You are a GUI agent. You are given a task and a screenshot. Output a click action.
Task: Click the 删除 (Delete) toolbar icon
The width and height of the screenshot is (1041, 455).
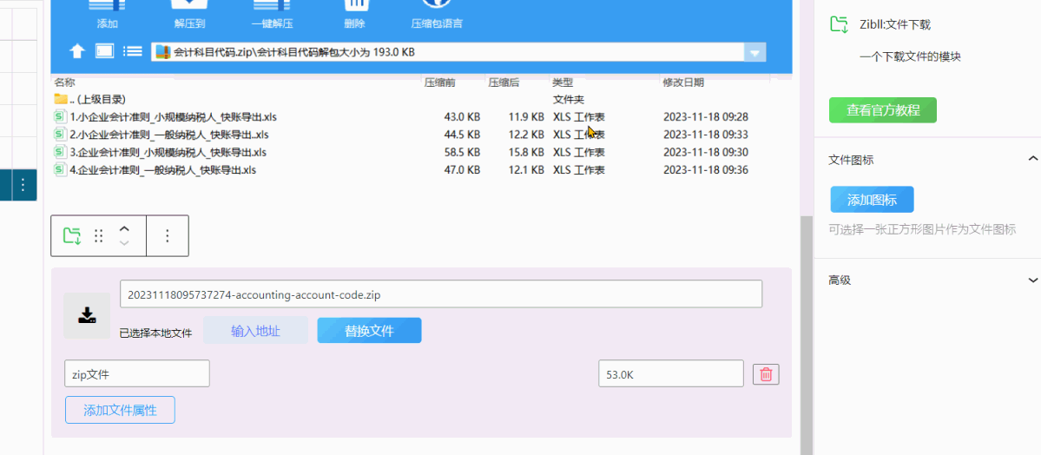point(355,5)
